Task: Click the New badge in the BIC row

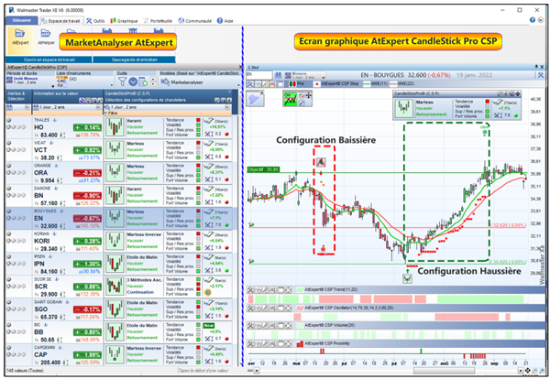Action: 208,325
